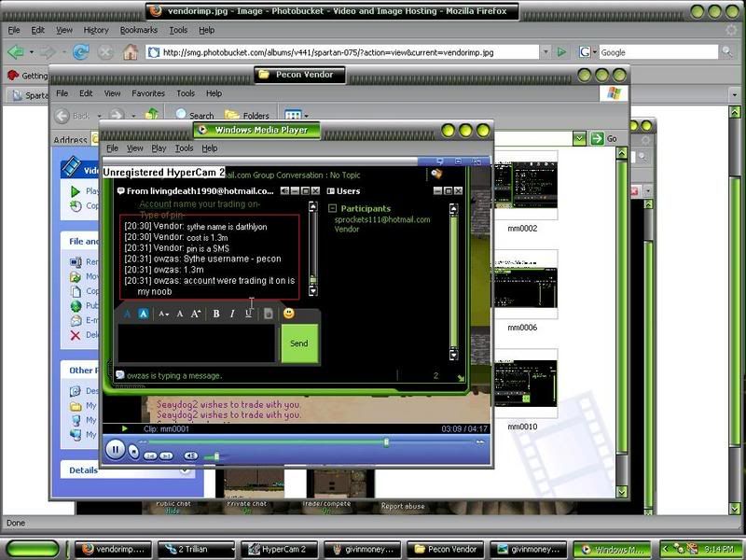Toggle italic formatting in chat toolbar
The width and height of the screenshot is (746, 560).
(x=232, y=314)
